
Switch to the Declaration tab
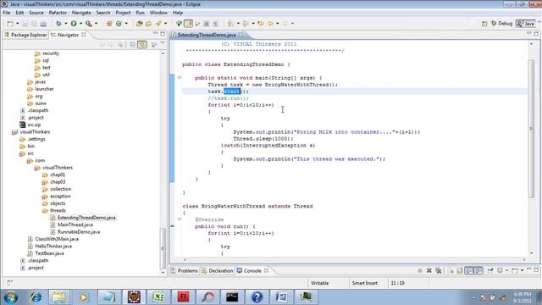point(218,271)
